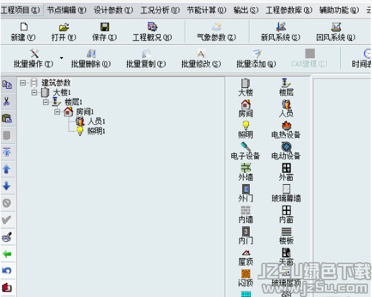Add a 外窗 exterior window component
The image size is (372, 297).
(x=287, y=172)
